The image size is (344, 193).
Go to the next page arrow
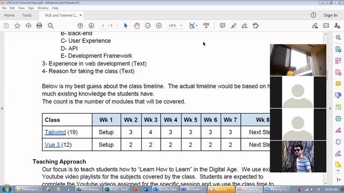tap(91, 26)
